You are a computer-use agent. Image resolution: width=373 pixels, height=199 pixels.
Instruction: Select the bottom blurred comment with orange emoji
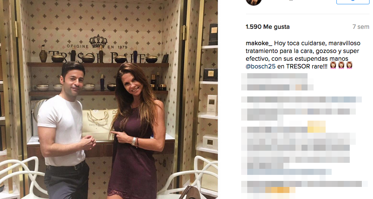(x=302, y=187)
